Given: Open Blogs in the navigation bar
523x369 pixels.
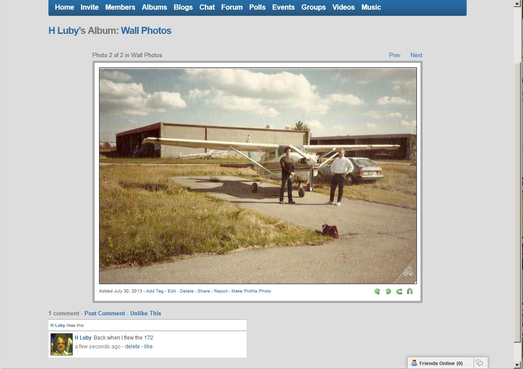Looking at the screenshot, I should pyautogui.click(x=183, y=7).
